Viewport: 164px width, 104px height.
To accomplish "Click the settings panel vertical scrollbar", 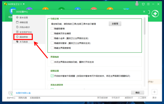I will 144,26.
